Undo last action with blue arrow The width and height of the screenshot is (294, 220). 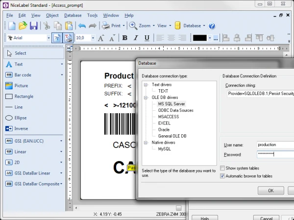pos(82,25)
